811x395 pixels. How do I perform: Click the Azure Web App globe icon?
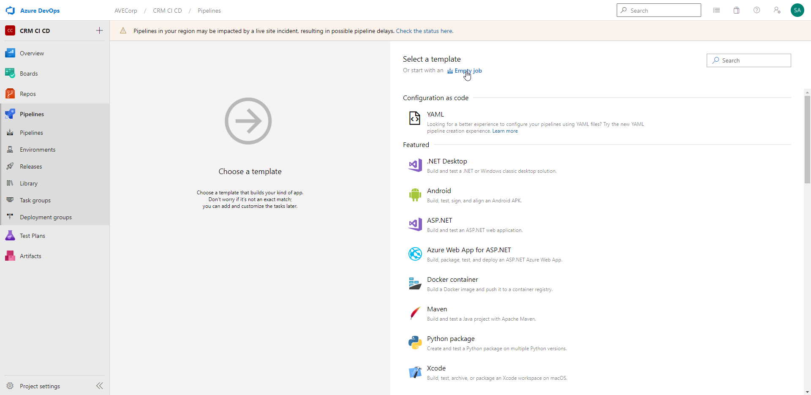pos(415,254)
